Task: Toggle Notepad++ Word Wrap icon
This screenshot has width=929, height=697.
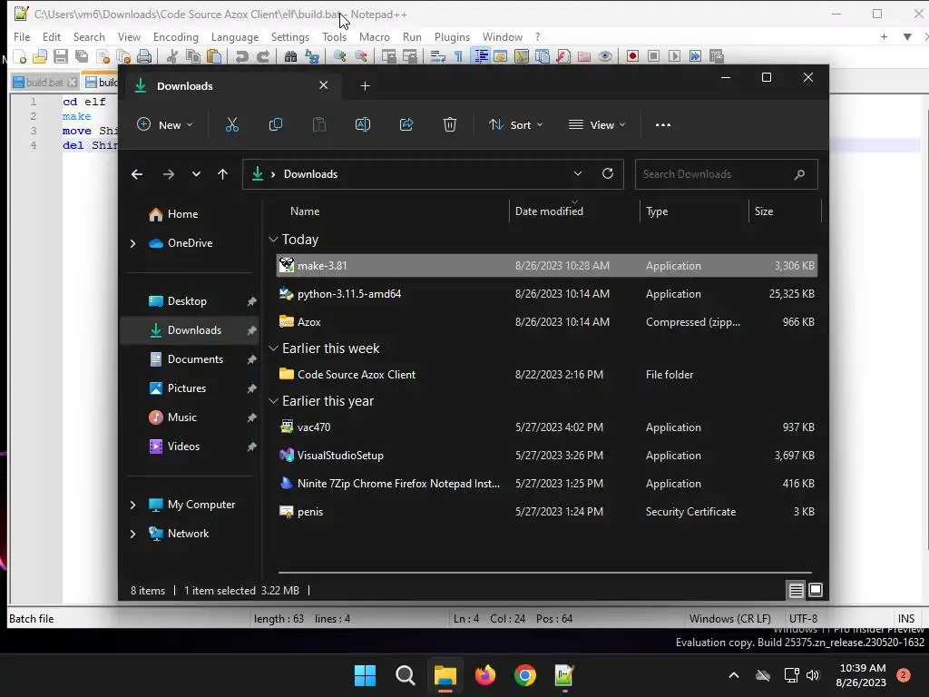Action: 438,56
